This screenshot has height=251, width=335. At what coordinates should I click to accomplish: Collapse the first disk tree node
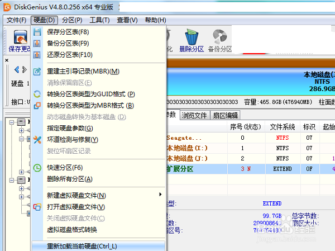(x=12, y=122)
